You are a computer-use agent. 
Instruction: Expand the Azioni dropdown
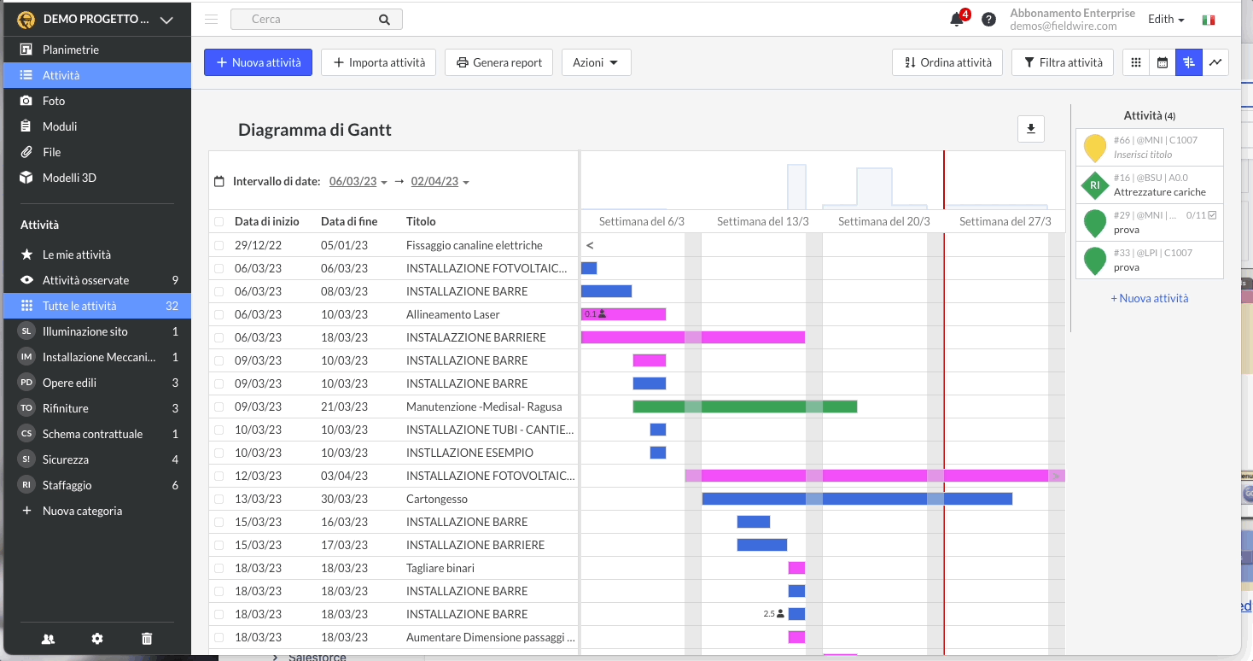click(596, 62)
